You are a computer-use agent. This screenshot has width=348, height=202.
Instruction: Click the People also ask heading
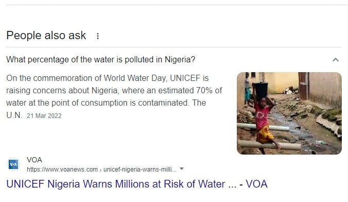pos(46,36)
